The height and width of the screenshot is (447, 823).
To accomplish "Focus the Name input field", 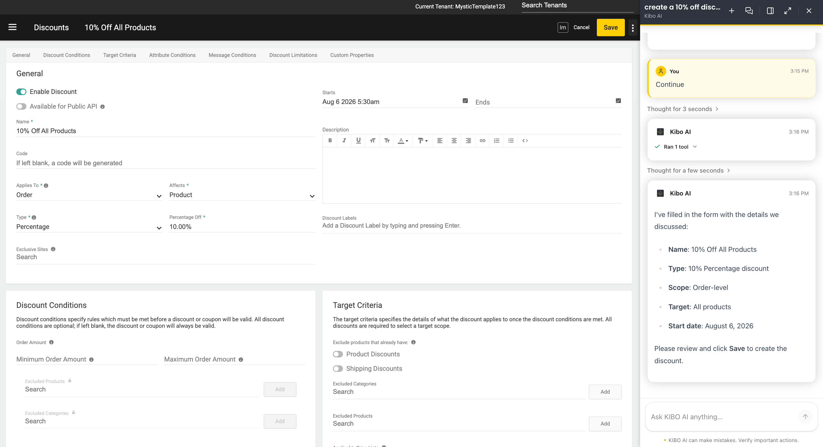I will tap(165, 131).
